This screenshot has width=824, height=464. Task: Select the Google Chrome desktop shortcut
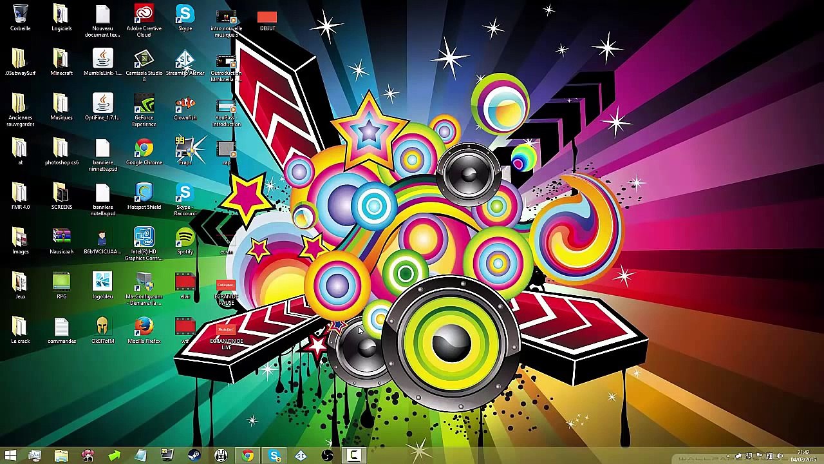pyautogui.click(x=144, y=151)
